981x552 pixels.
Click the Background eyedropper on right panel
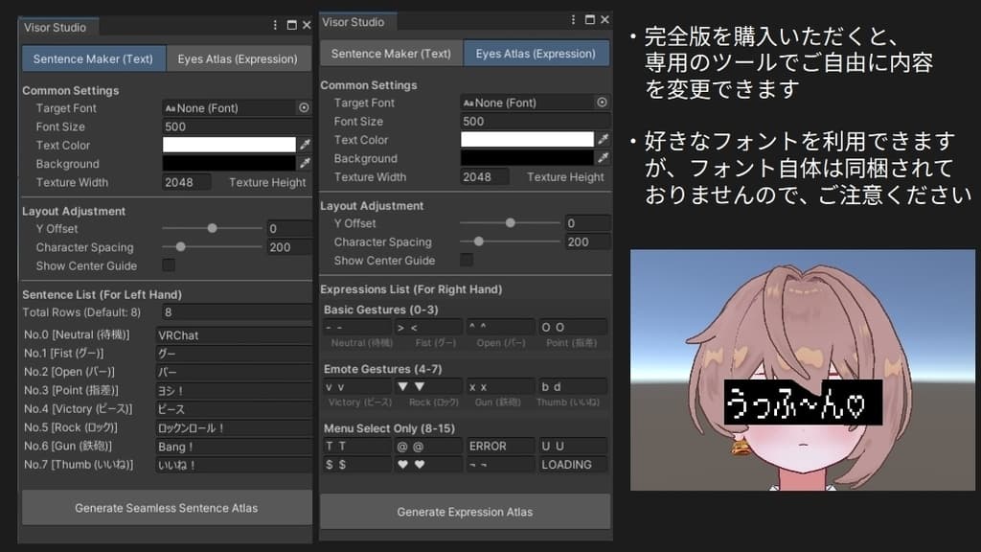pos(604,158)
